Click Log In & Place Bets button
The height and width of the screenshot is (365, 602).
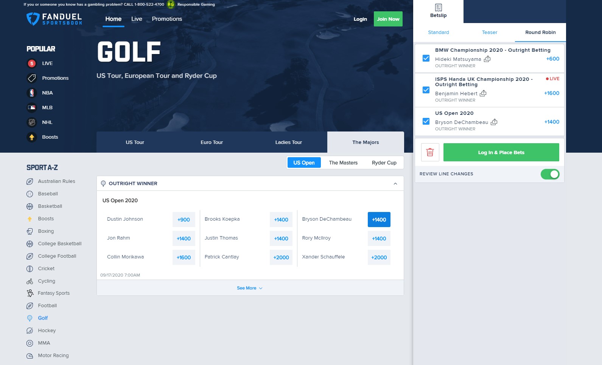[501, 152]
